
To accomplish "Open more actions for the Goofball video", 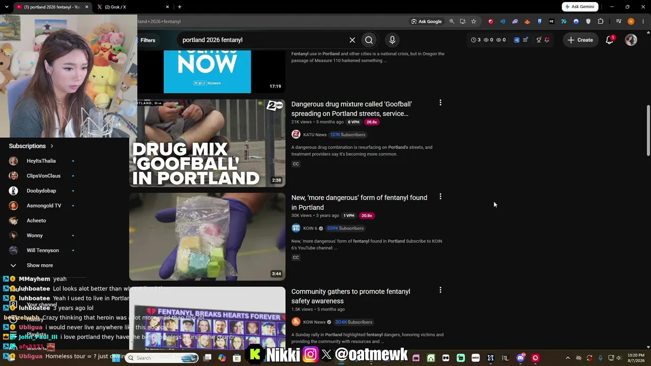I will point(440,103).
